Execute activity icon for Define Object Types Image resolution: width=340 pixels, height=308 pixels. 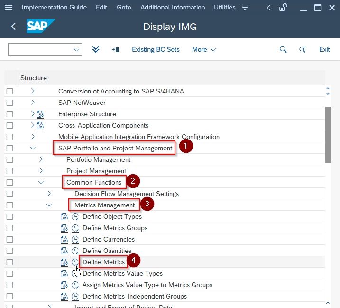tap(75, 216)
